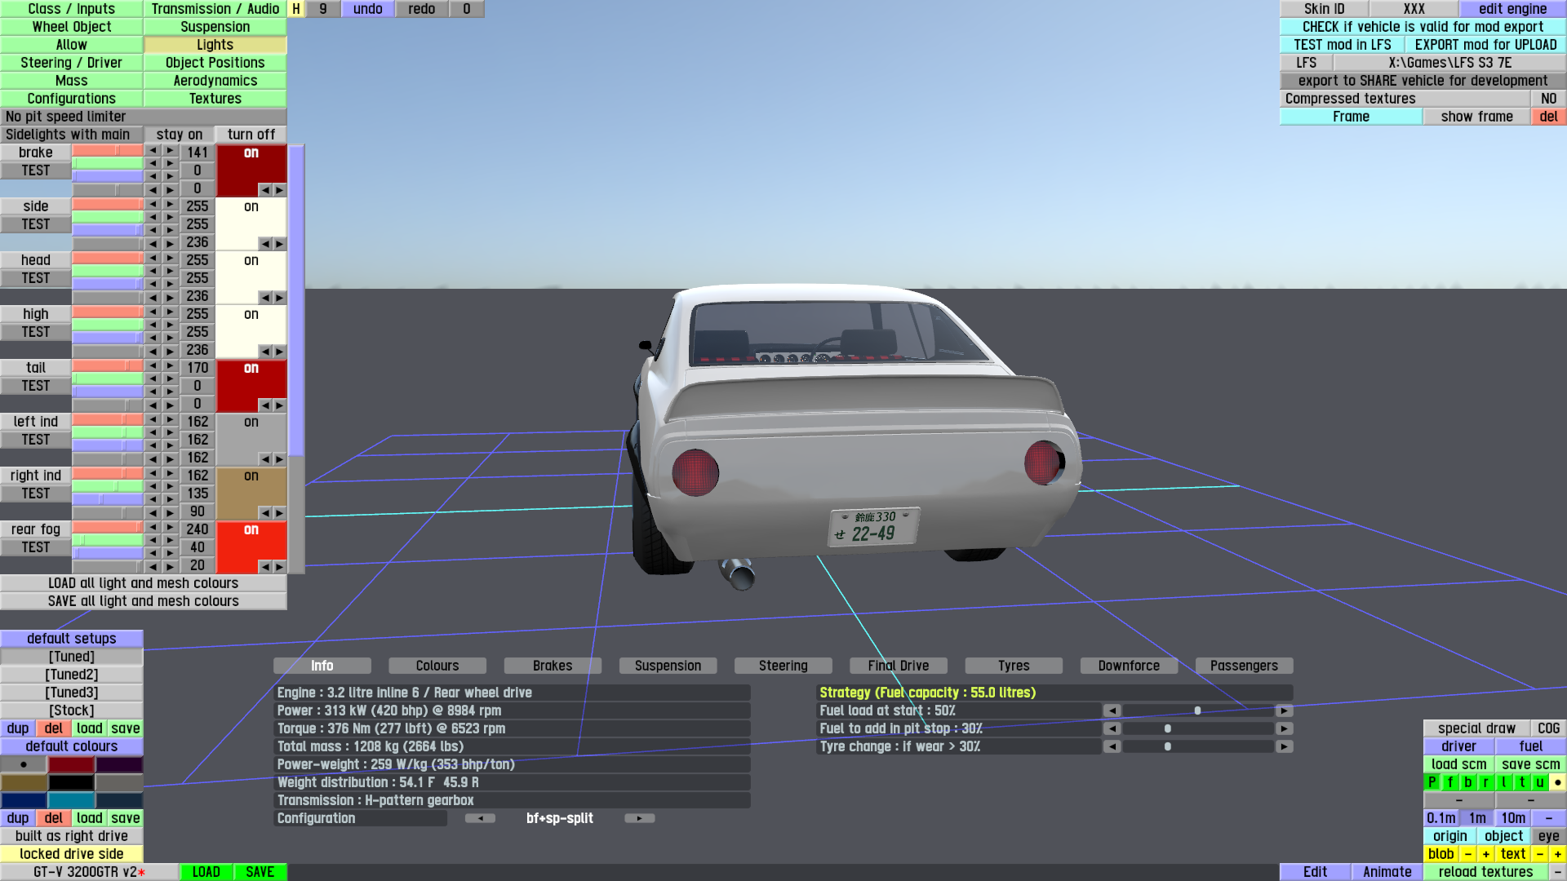Image resolution: width=1567 pixels, height=881 pixels.
Task: Click previous Configuration arrow before bf+sp-split
Action: point(480,818)
